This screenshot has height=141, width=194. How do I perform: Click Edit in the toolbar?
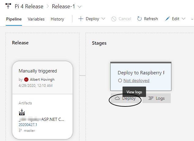175,19
